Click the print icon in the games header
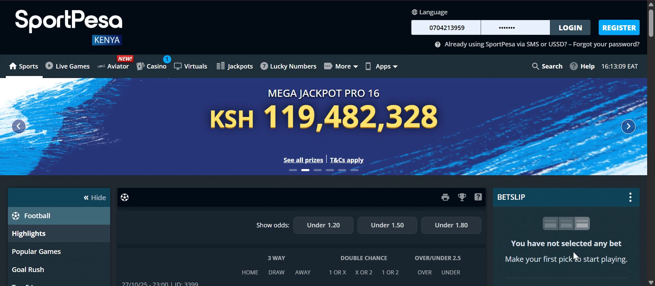This screenshot has width=655, height=286. 445,197
